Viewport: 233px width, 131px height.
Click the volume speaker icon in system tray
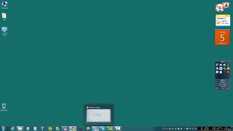196,128
